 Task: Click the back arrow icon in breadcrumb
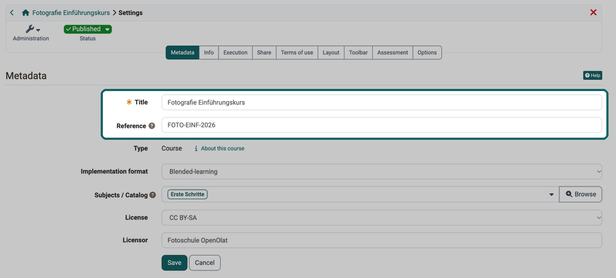coord(12,12)
